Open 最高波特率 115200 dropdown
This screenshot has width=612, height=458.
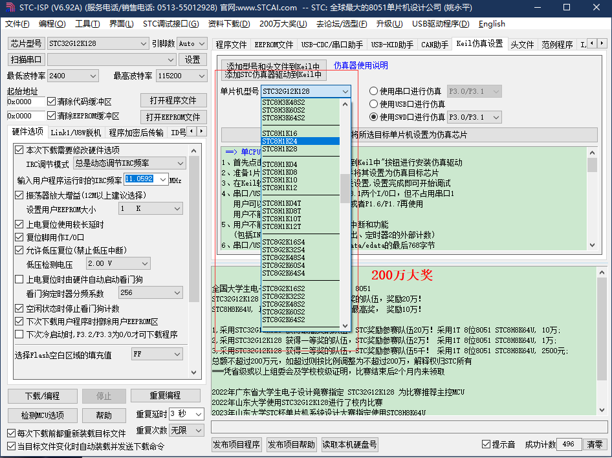[x=181, y=76]
